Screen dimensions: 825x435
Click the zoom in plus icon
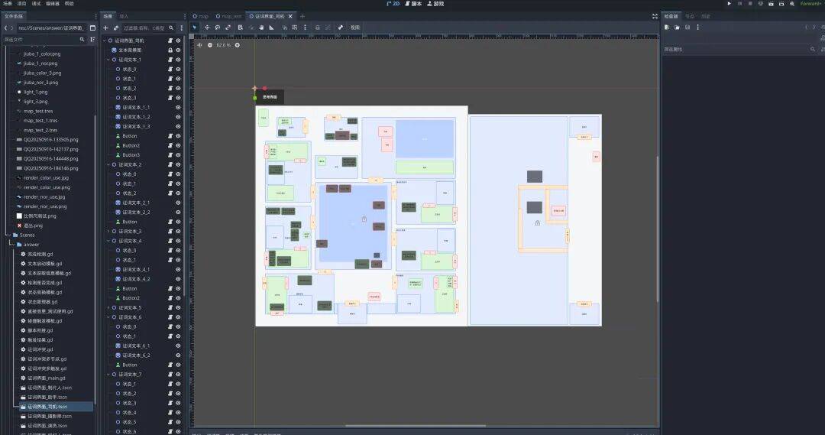click(237, 45)
